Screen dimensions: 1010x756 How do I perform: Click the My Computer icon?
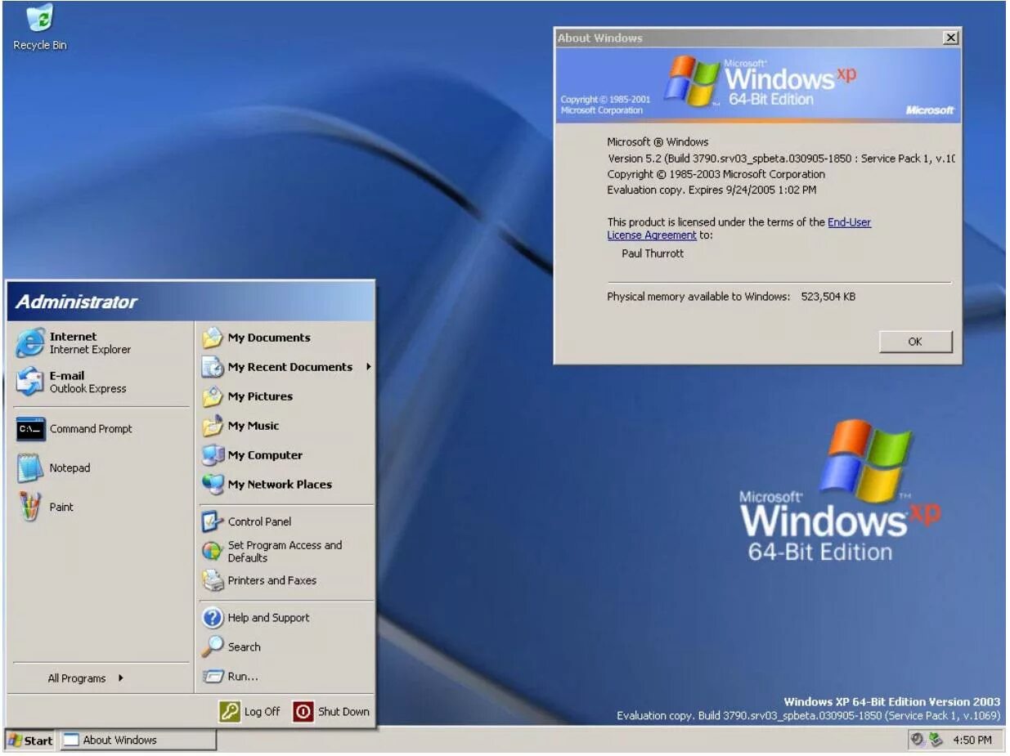coord(213,455)
